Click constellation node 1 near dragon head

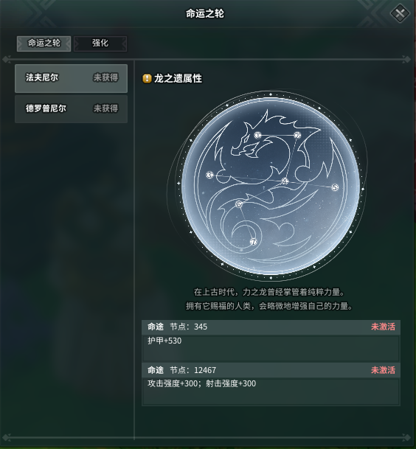[x=257, y=135]
